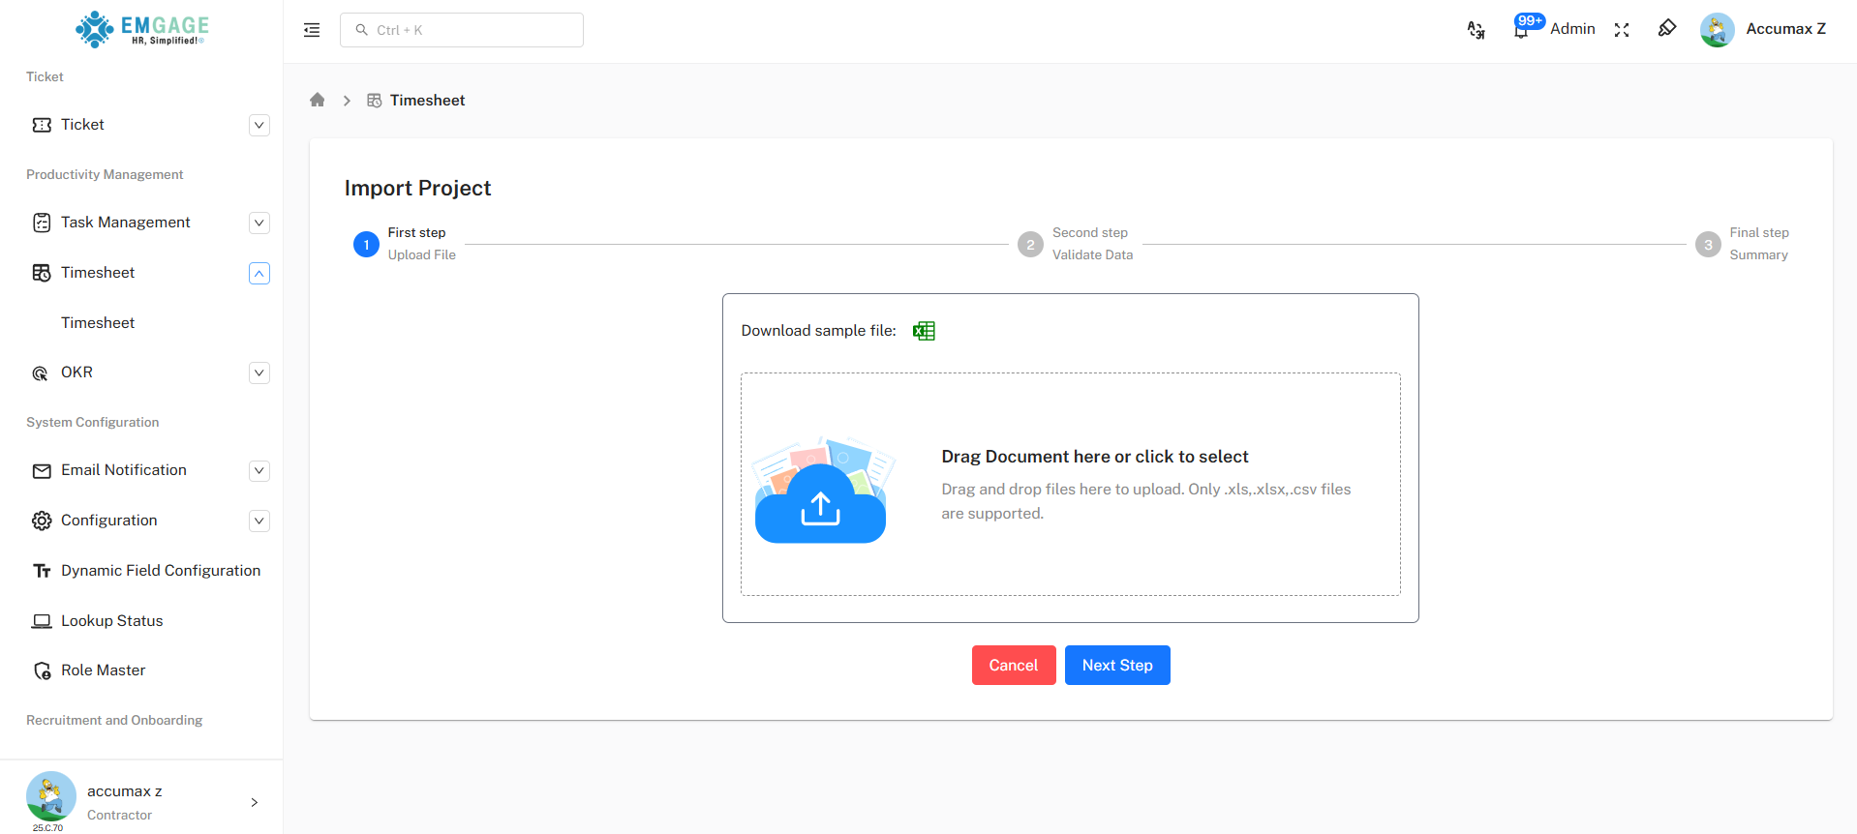This screenshot has width=1857, height=834.
Task: Click the OKR target icon
Action: tap(41, 373)
